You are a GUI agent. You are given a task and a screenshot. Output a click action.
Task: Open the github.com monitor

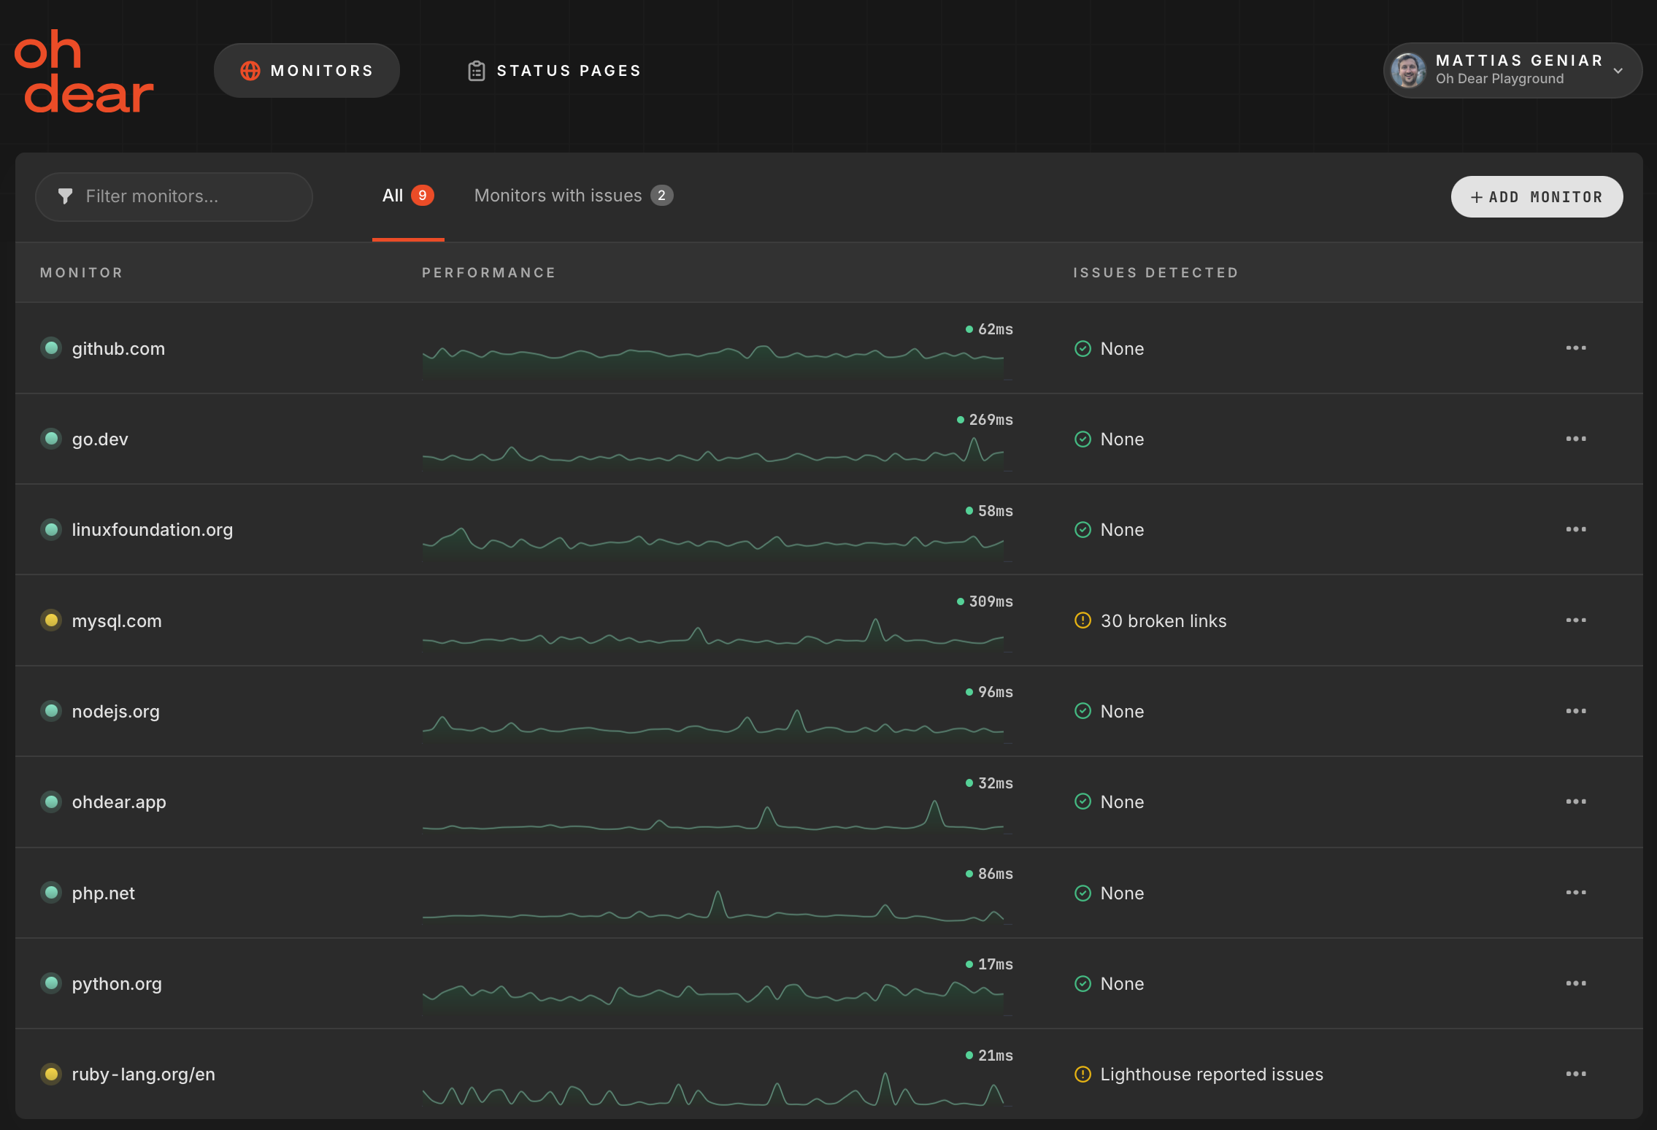tap(118, 348)
